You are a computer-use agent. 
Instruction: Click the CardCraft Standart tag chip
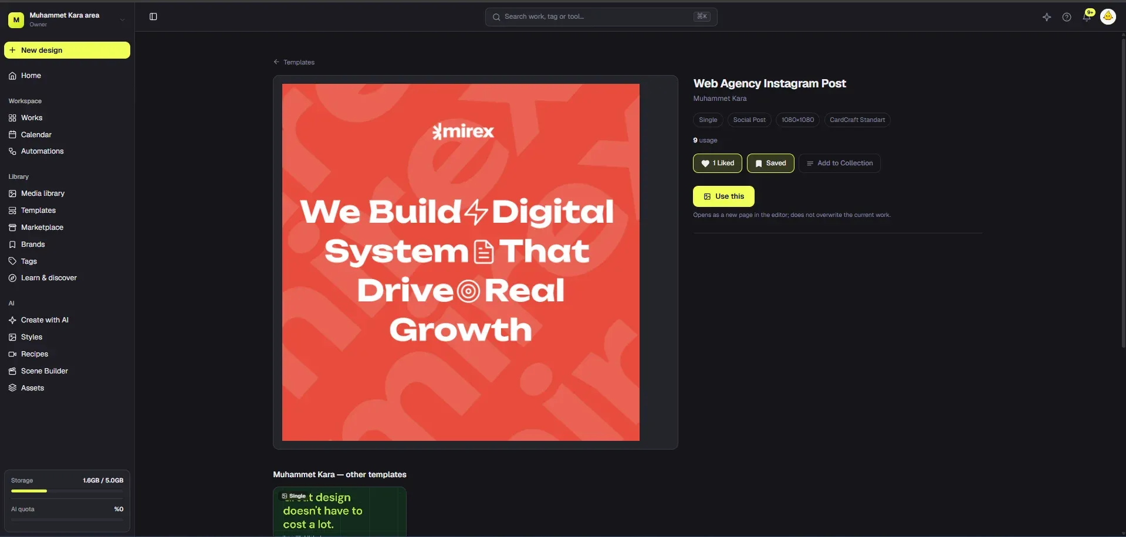(x=857, y=120)
